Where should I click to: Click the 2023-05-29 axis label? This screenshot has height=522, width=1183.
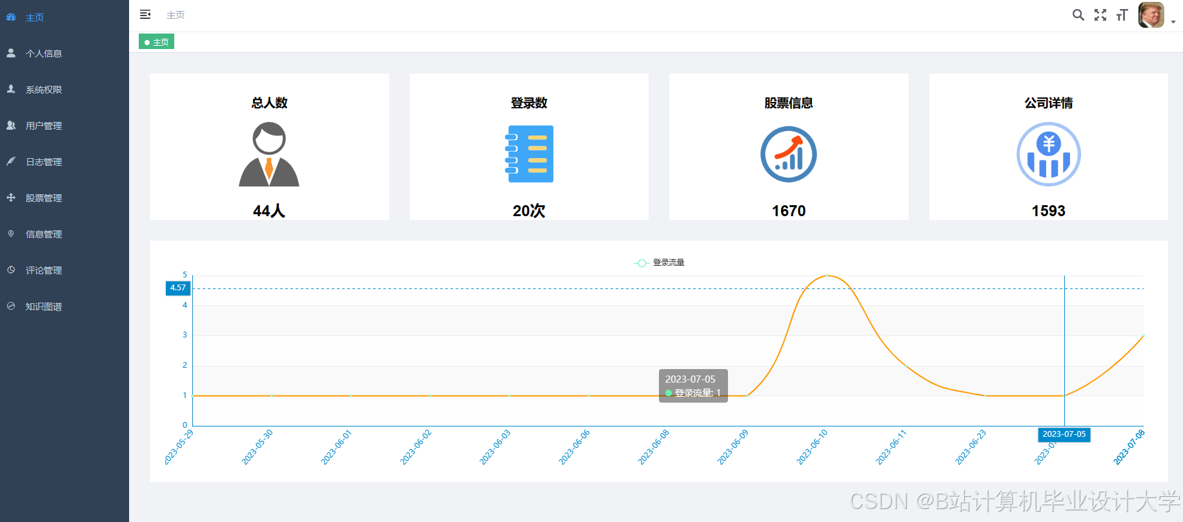click(x=179, y=447)
